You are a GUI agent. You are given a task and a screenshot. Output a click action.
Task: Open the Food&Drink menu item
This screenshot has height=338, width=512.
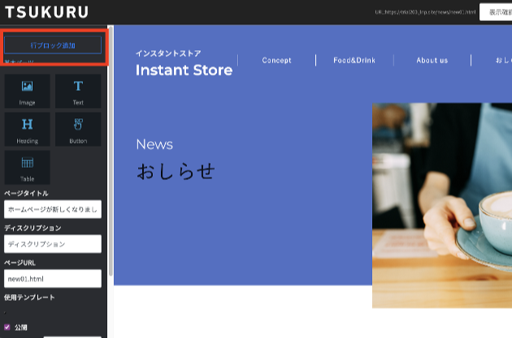354,60
